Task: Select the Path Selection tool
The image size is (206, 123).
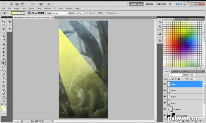Action: click(x=4, y=82)
